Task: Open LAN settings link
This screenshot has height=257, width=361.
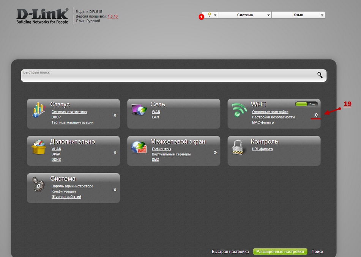Action: point(155,117)
